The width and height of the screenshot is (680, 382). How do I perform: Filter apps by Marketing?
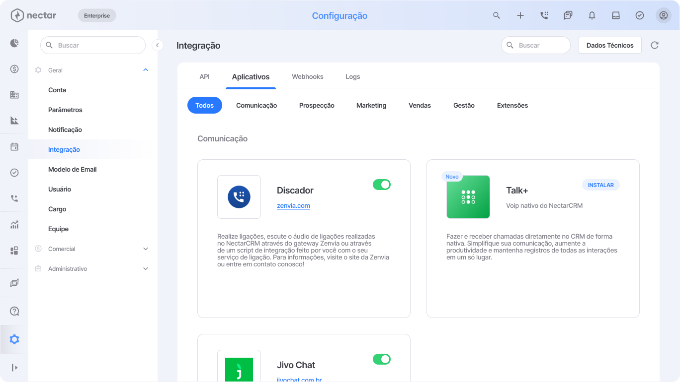pyautogui.click(x=371, y=105)
